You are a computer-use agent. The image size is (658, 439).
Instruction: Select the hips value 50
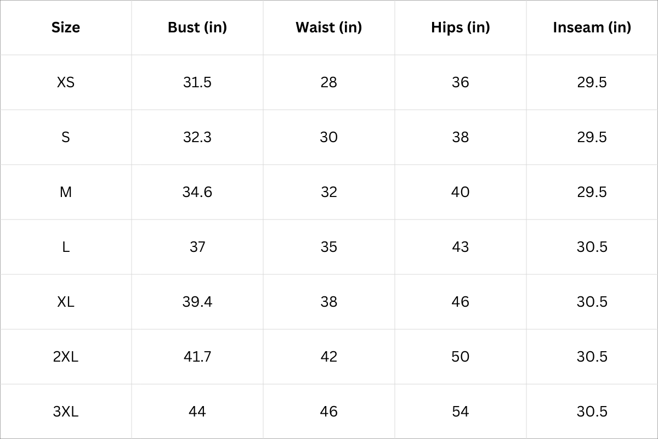(x=460, y=357)
